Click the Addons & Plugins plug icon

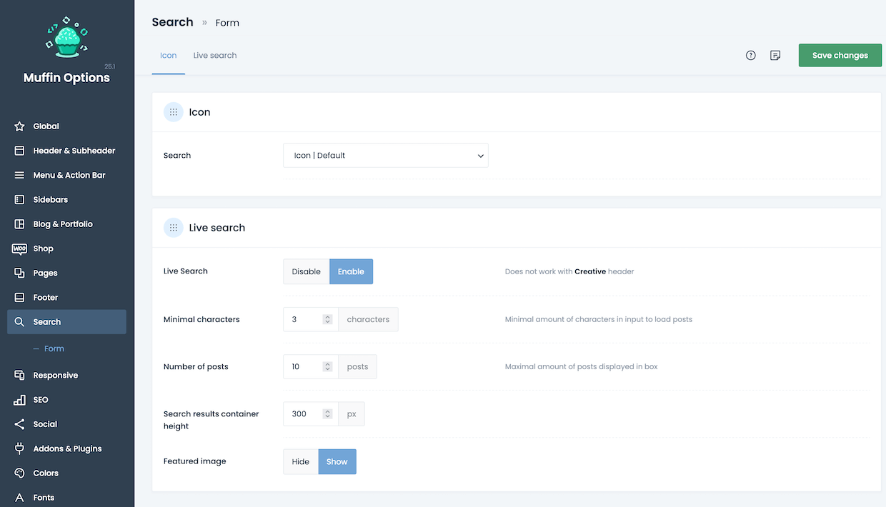tap(19, 448)
